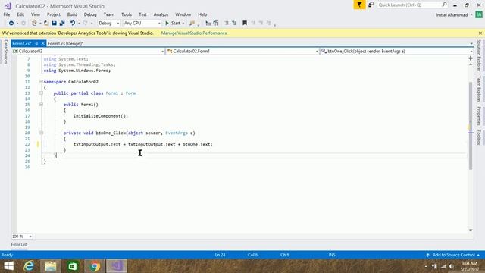Expand the Solution Explorer side tab
The height and width of the screenshot is (273, 485).
479,56
